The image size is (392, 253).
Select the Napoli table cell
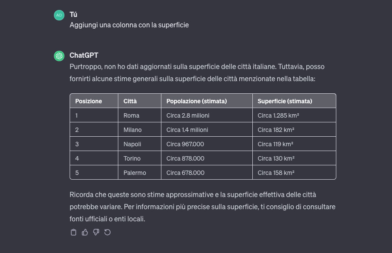[x=132, y=144]
